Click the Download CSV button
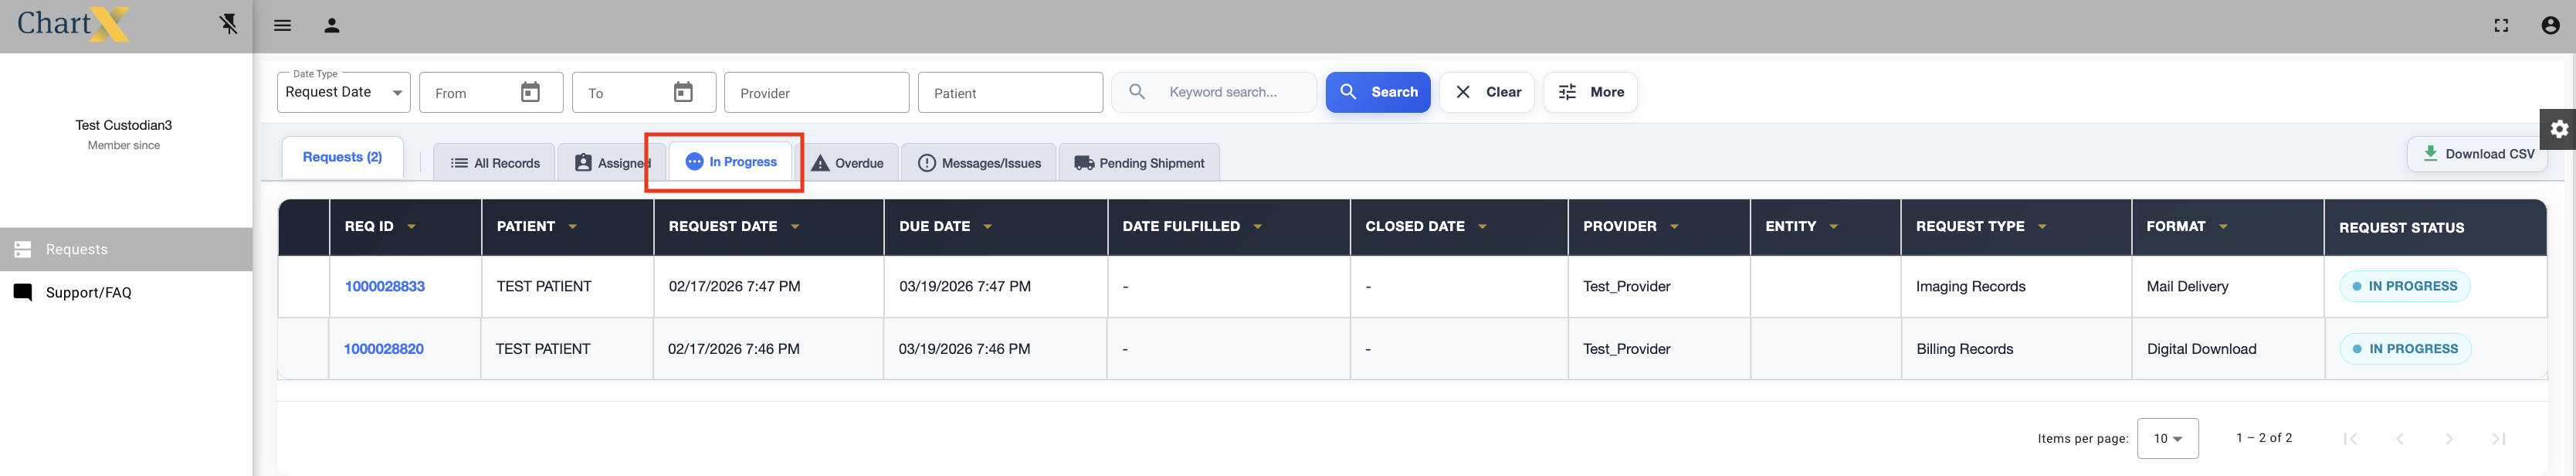Viewport: 2576px width, 476px height. click(2477, 154)
